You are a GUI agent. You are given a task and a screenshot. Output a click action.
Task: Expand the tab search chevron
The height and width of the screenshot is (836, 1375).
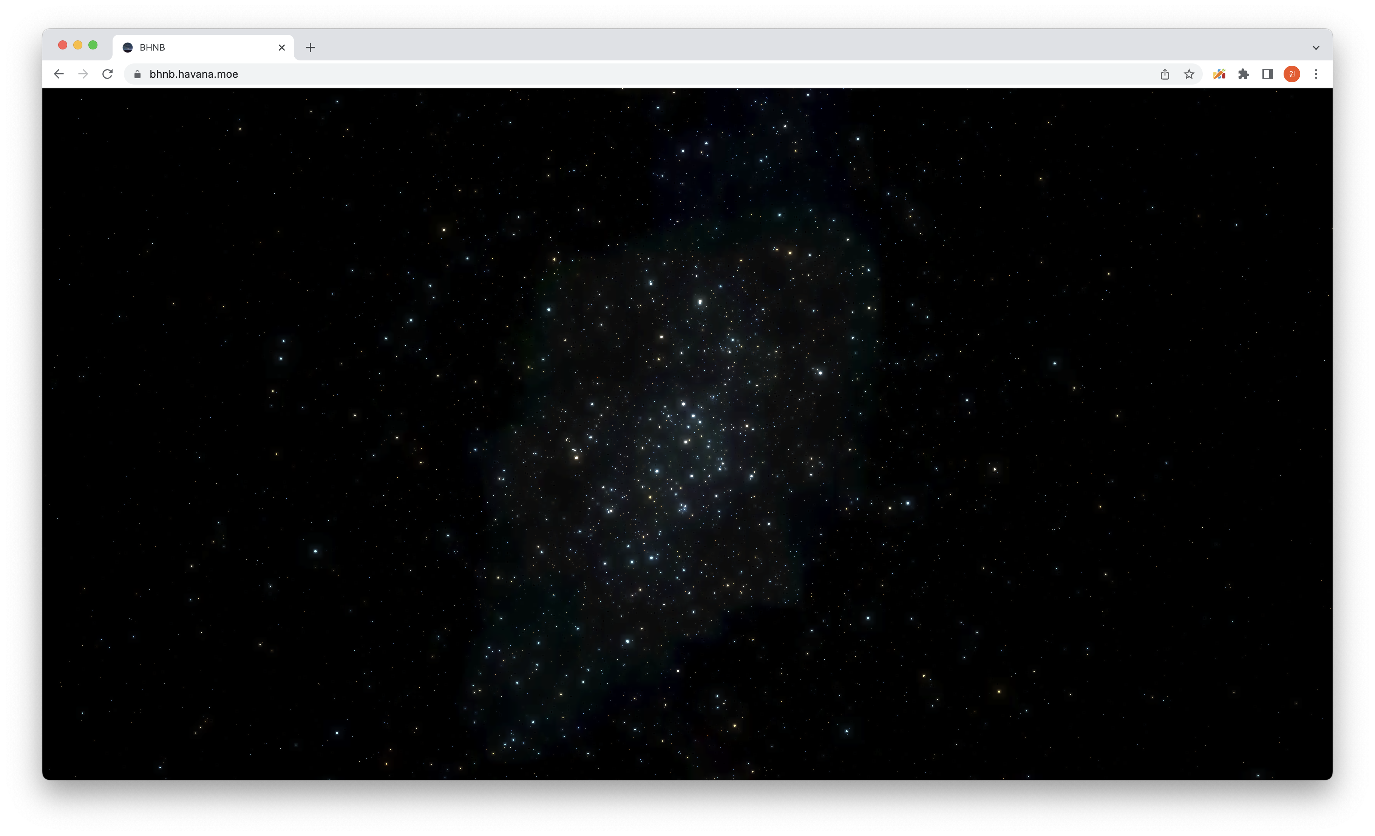[x=1315, y=48]
